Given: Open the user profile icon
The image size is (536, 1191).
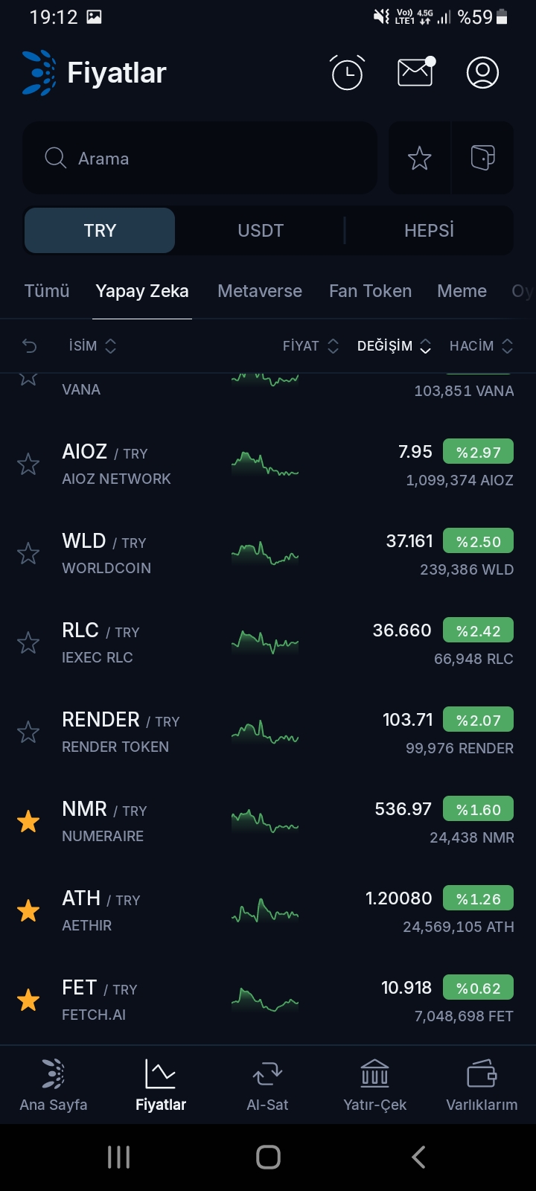Looking at the screenshot, I should [482, 73].
